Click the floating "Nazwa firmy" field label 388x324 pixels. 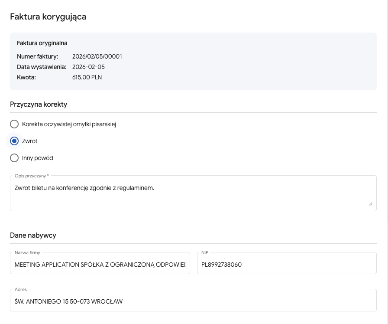coord(27,252)
